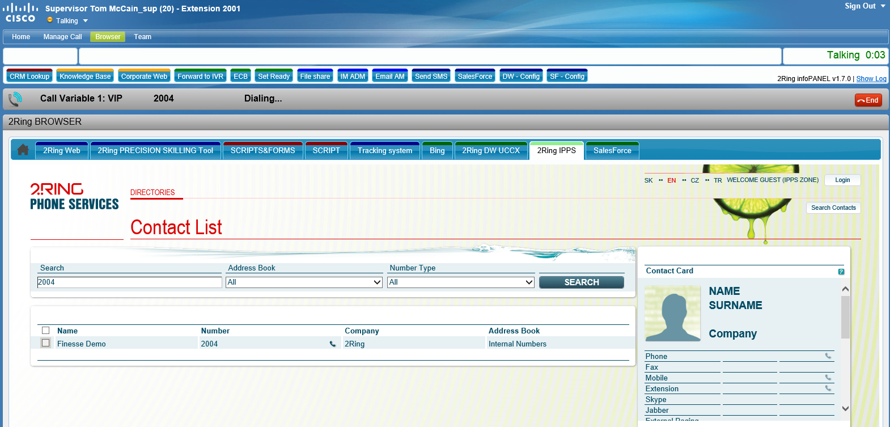The height and width of the screenshot is (427, 890).
Task: Open the 2Ring DW UCCX tab
Action: [x=491, y=150]
